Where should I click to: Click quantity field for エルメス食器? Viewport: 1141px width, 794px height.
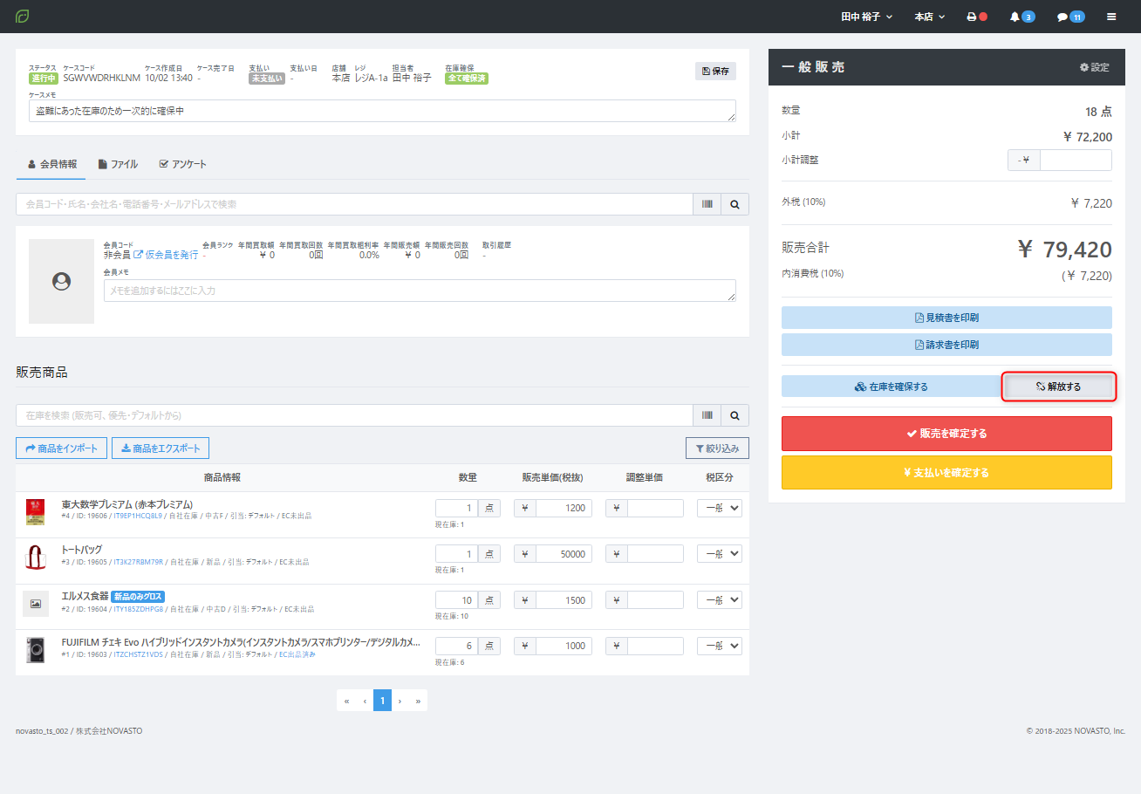(x=457, y=600)
